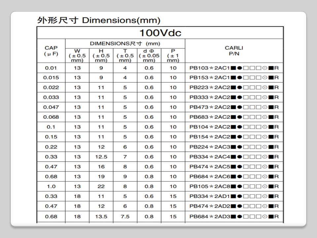Viewport: 317px width, 238px height.
Task: Select part number PB684*2AD3 cell
Action: [x=234, y=217]
